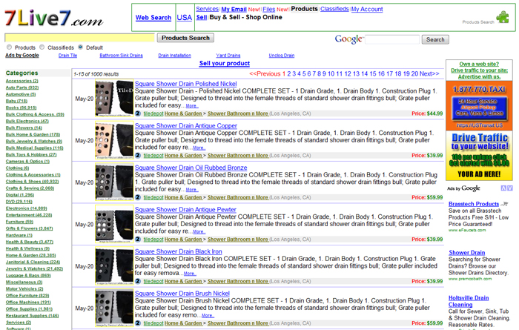Click the right arrow in Ads by Google
The image size is (519, 330).
pyautogui.click(x=510, y=188)
